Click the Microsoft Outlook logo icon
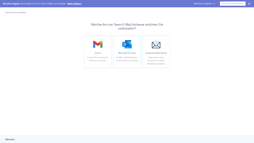 pyautogui.click(x=127, y=44)
